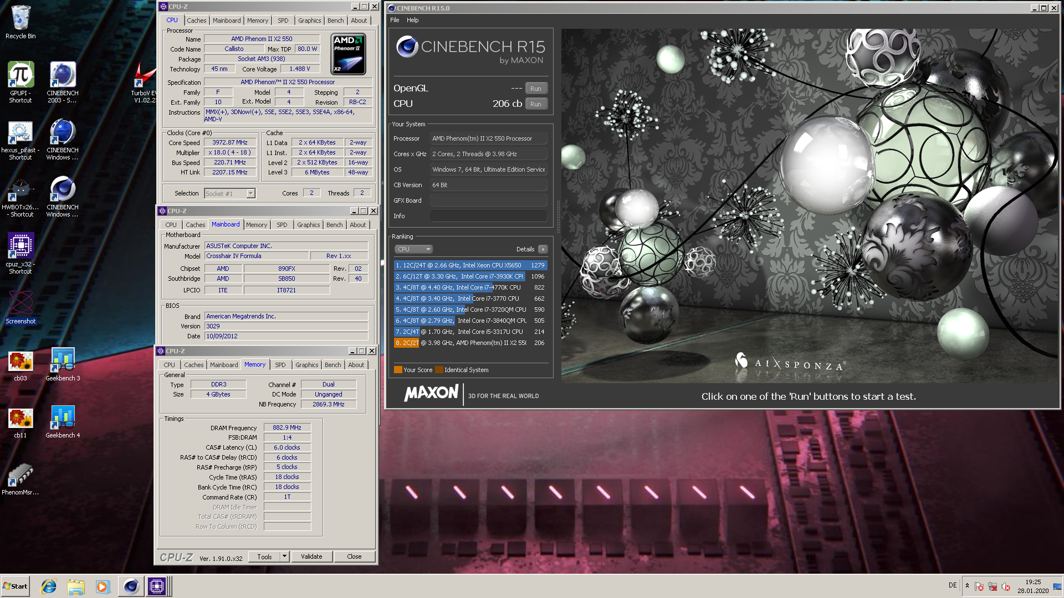Click the Start button
Screen dimensions: 1064x598
[15, 586]
